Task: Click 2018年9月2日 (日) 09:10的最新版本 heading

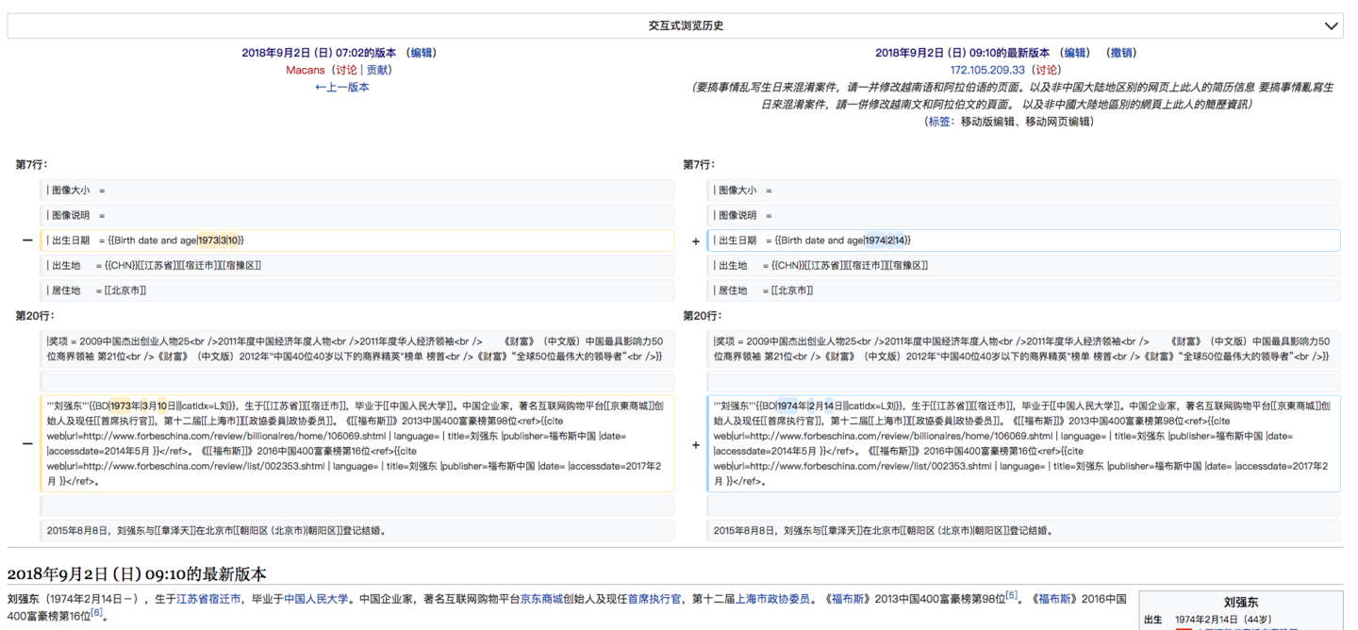Action: point(137,573)
